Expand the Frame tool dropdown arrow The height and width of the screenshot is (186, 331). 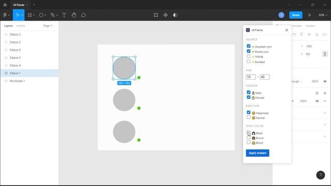[34, 15]
